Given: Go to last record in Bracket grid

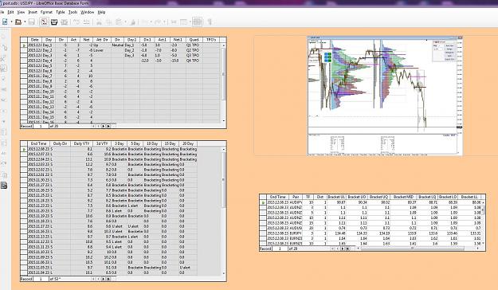Looking at the screenshot, I should point(347,249).
